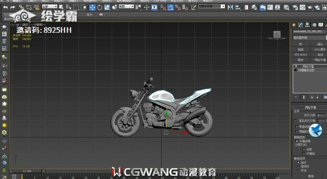Toggle Show End Result icon
Screen dimensions: 327x179
click(x=303, y=97)
